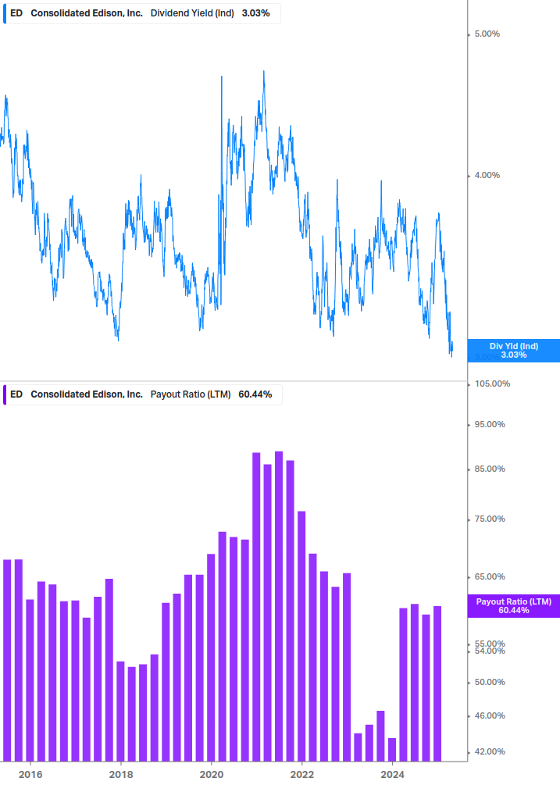Click the 2016 time axis label
Screen dimensions: 560x785
[30, 775]
